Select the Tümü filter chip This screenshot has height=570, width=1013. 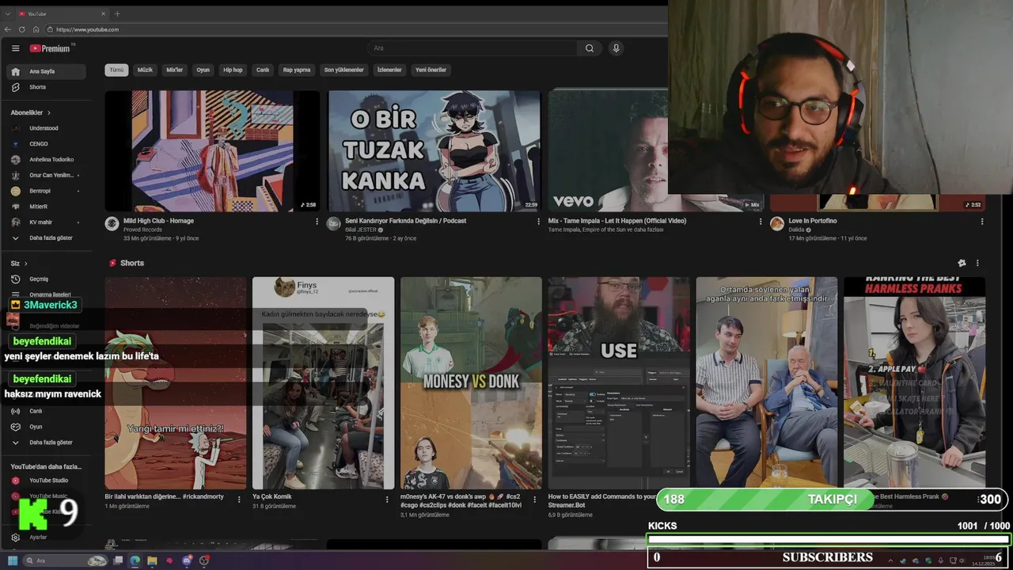click(x=116, y=70)
